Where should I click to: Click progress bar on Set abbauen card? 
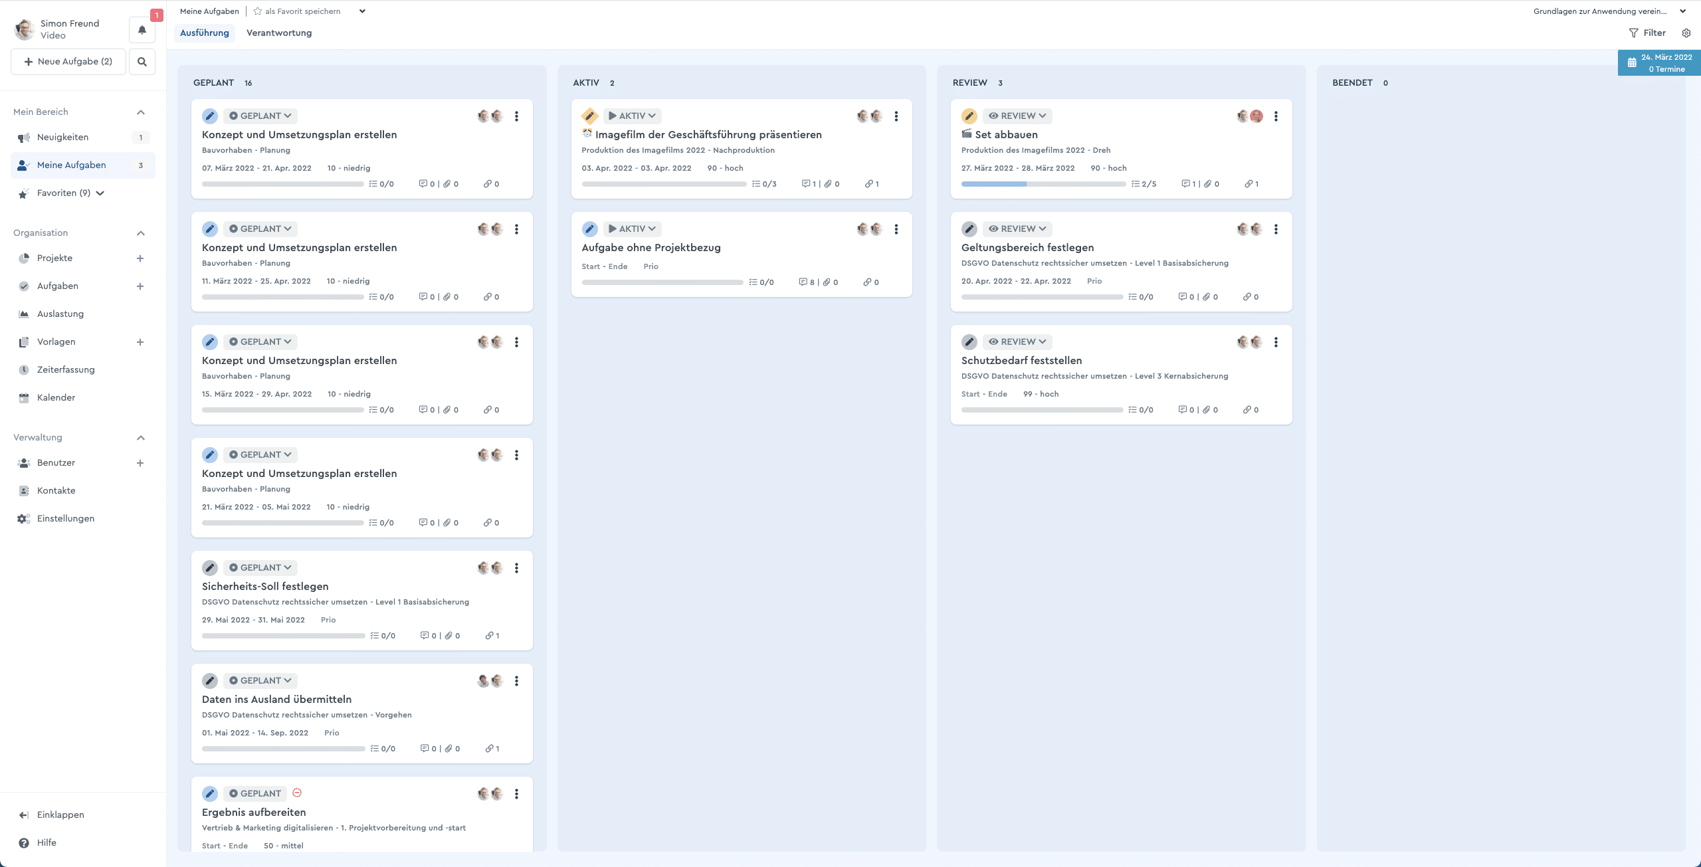click(x=1043, y=184)
